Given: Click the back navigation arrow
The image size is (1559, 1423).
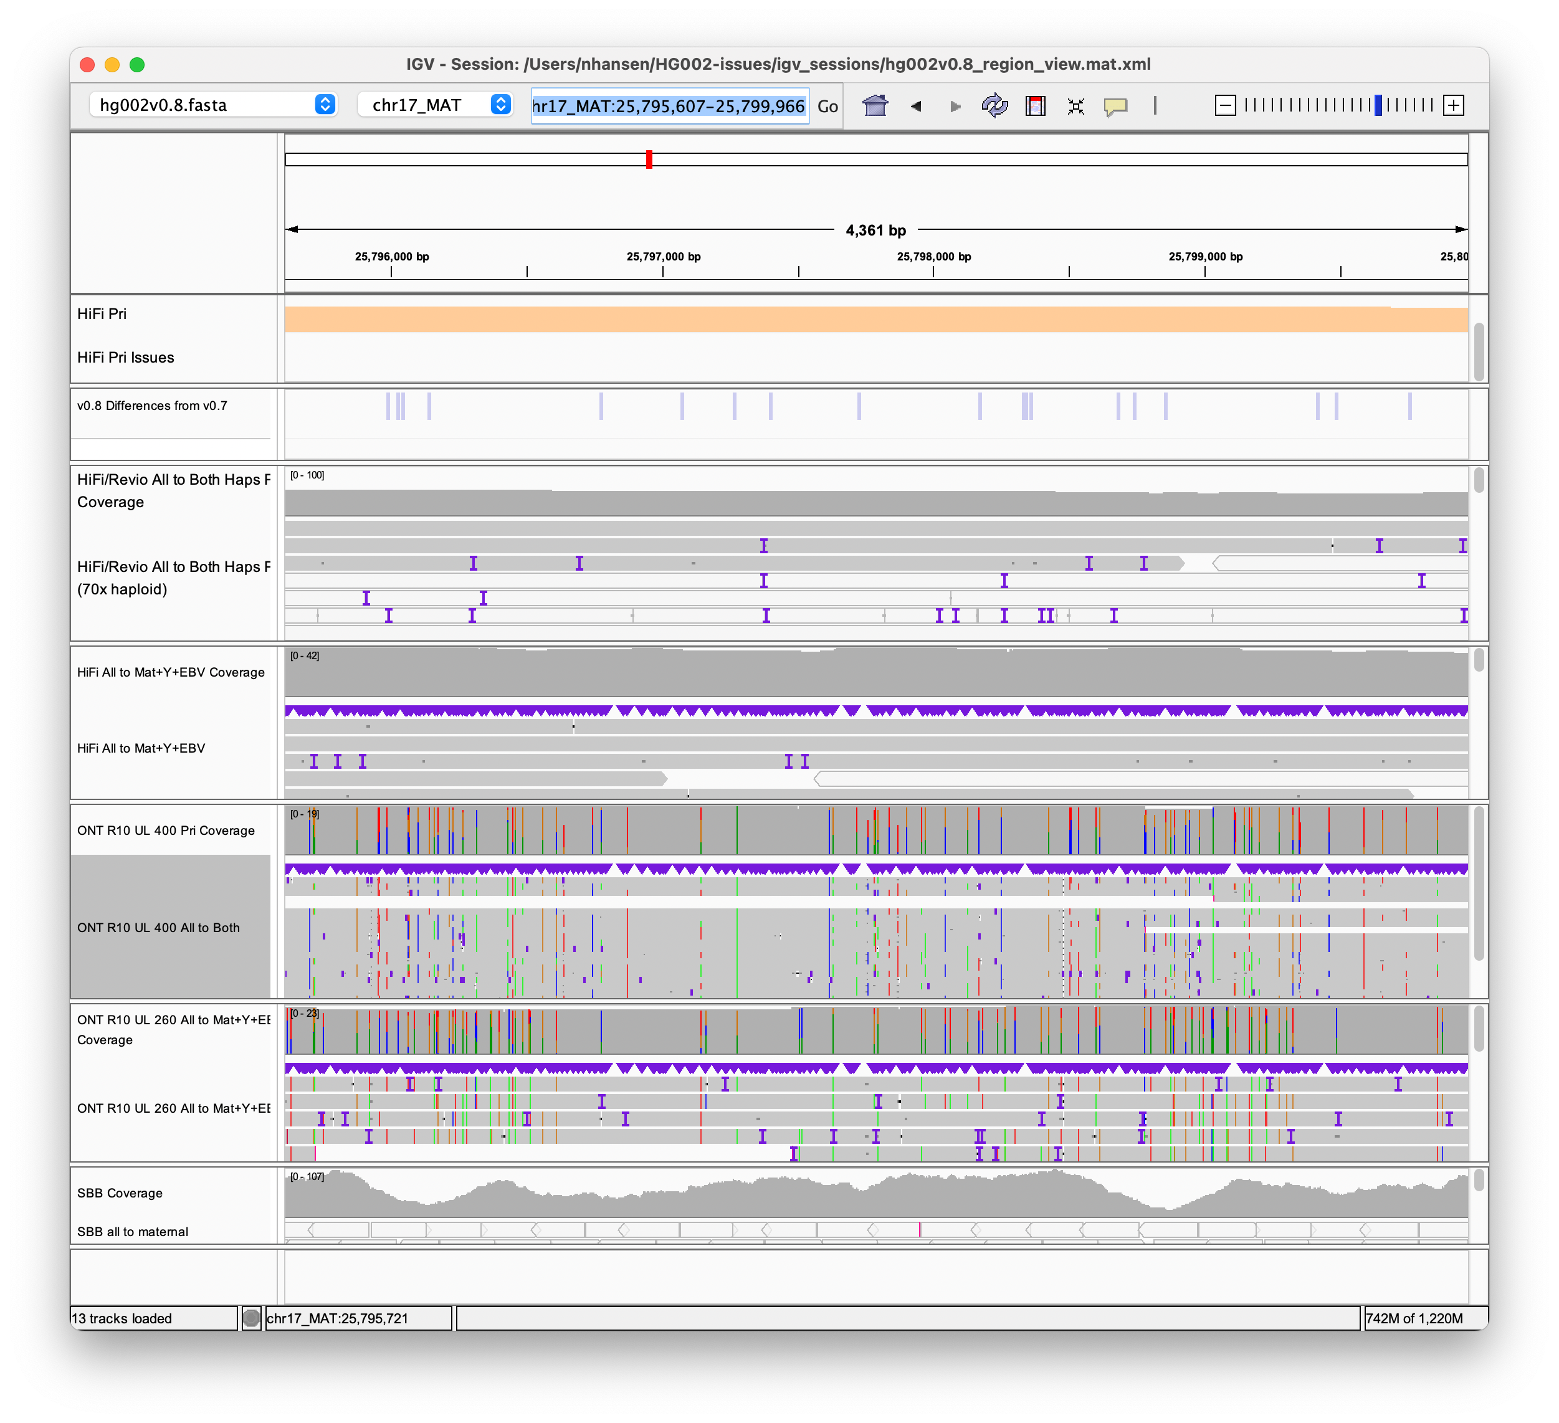Looking at the screenshot, I should [917, 107].
